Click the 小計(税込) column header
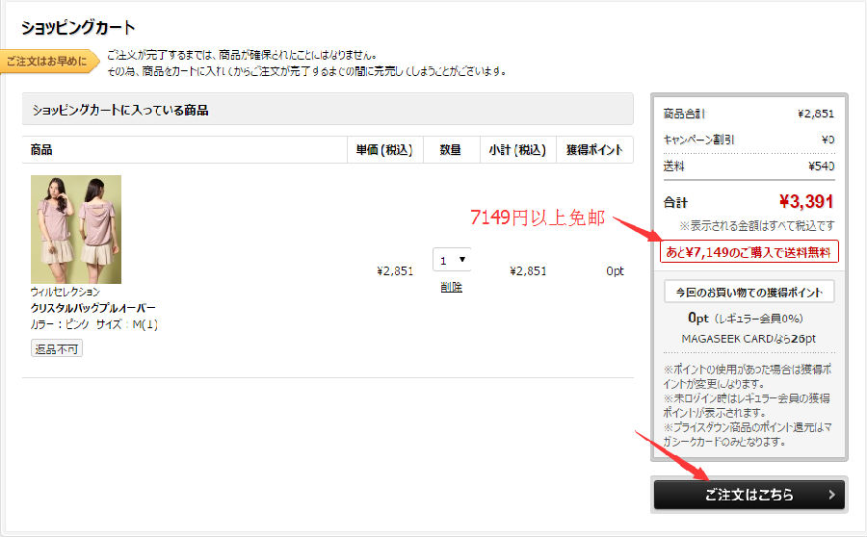 tap(517, 150)
